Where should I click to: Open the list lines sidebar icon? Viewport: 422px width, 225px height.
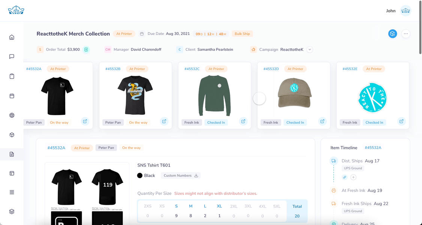(12, 192)
